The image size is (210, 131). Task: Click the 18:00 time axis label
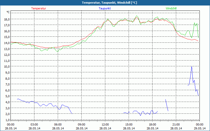point(153,125)
